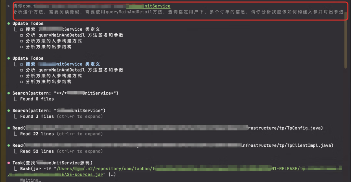Check the highlighted blue todo item's box
Screen dimensions: 351x182
(x=22, y=64)
